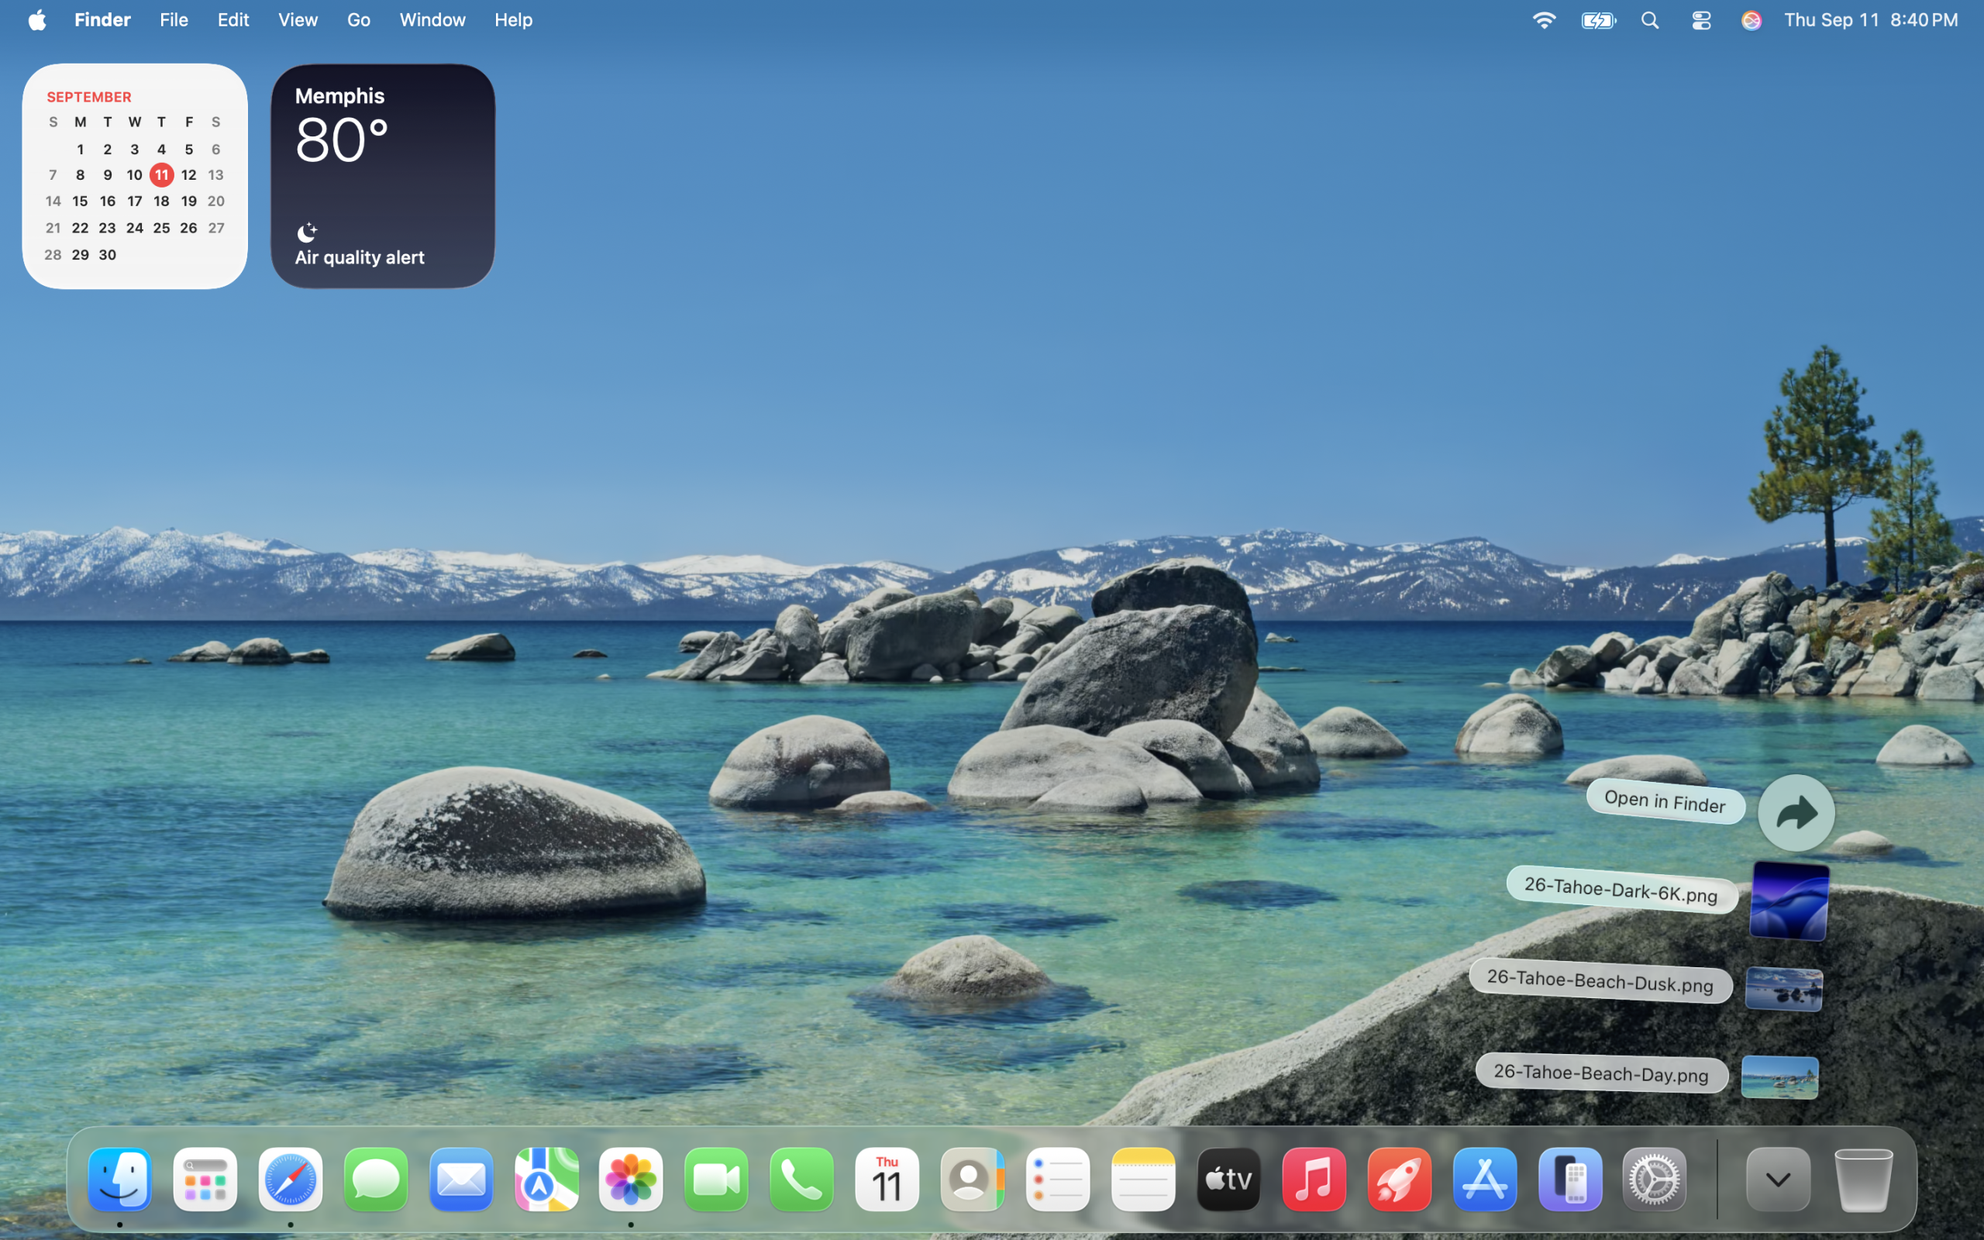Open the App Store dock icon
The height and width of the screenshot is (1240, 1984).
(x=1484, y=1180)
